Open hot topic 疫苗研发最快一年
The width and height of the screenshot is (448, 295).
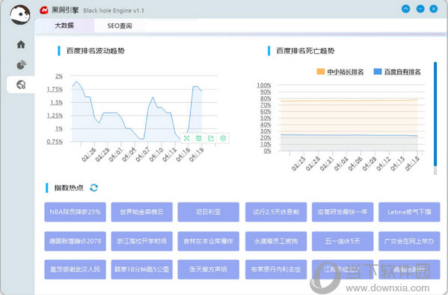click(343, 212)
